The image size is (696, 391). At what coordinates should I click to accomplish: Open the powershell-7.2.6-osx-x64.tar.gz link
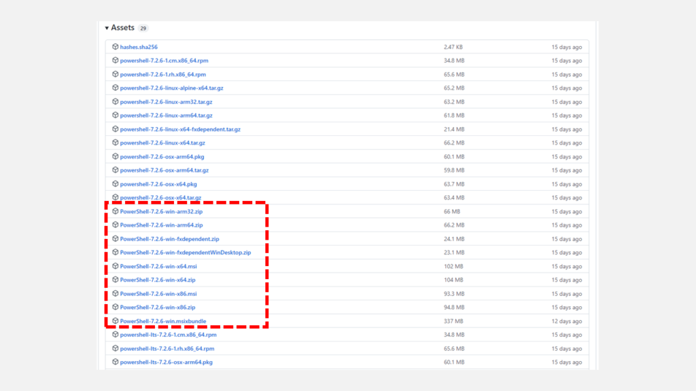[160, 198]
